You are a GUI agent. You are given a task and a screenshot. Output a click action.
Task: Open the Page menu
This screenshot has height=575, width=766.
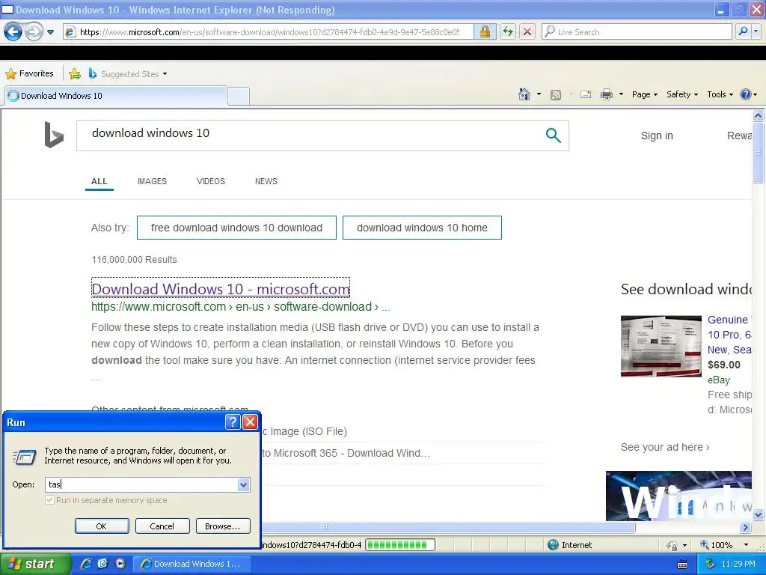point(645,94)
